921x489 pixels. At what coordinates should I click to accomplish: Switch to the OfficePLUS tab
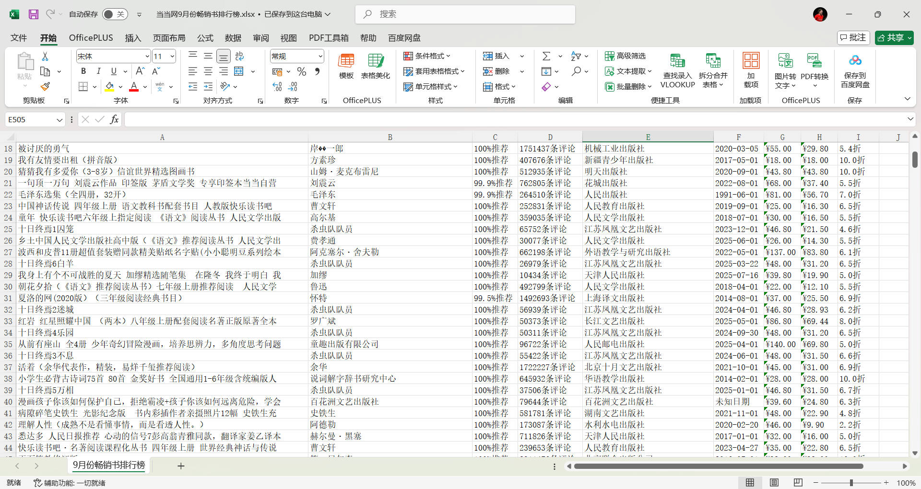click(x=91, y=38)
